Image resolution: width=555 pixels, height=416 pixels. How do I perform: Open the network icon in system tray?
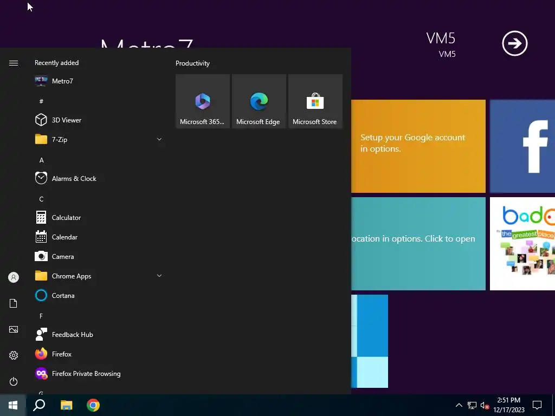472,405
